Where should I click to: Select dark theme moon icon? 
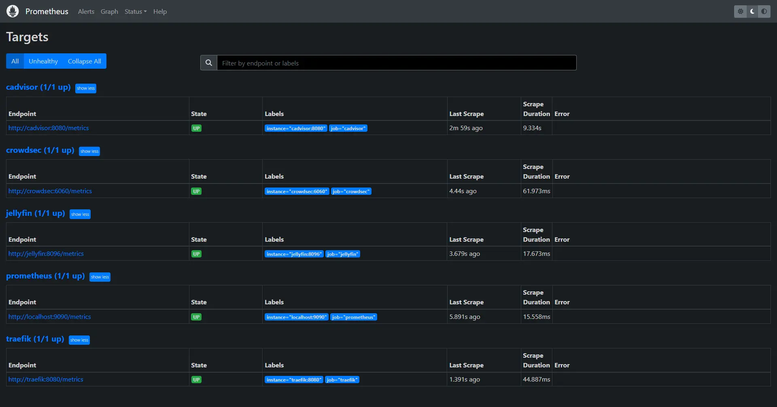tap(752, 11)
